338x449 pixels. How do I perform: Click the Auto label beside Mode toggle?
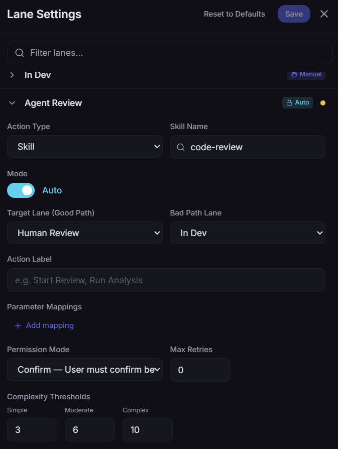point(52,190)
